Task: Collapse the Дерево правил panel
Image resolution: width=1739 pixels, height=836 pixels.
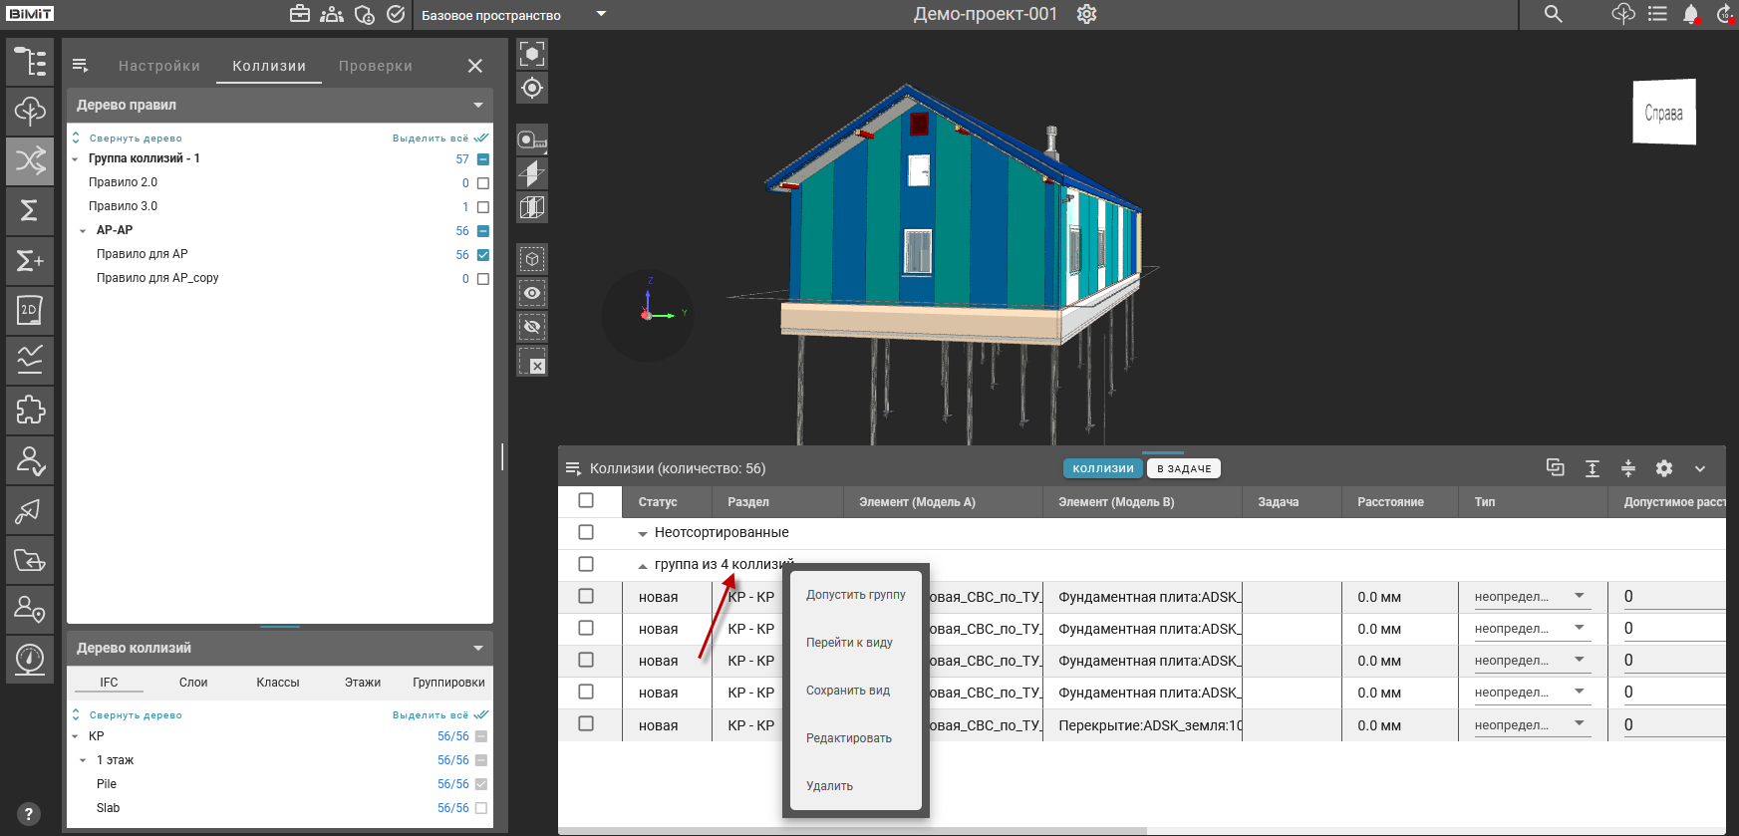Action: coord(478,106)
